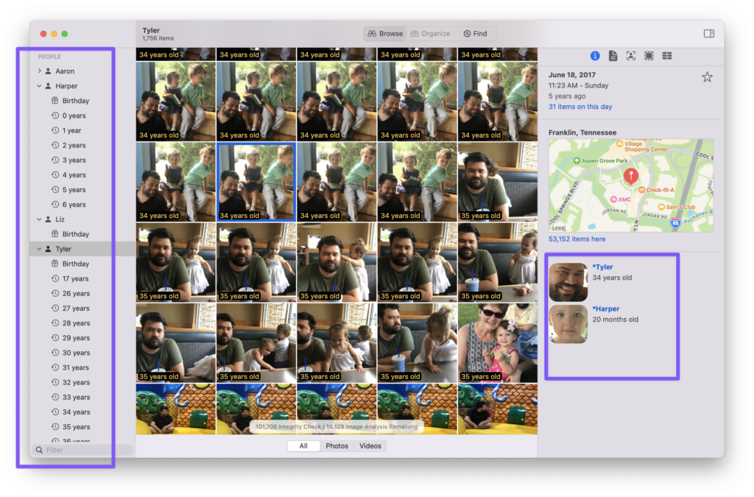This screenshot has height=497, width=754.
Task: Click the clock icon next to 35 years
Action: [55, 427]
